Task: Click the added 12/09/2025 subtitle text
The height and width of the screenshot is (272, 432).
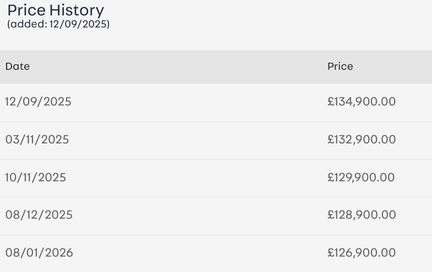Action: pos(58,24)
